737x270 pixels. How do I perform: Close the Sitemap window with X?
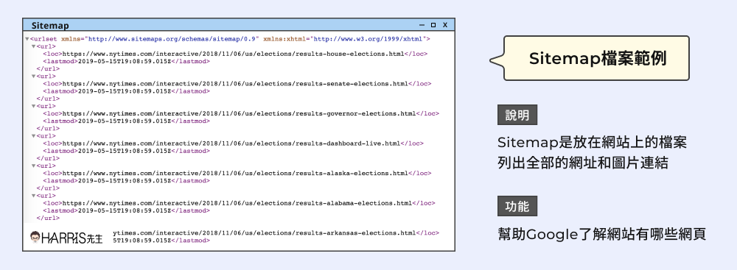[445, 25]
